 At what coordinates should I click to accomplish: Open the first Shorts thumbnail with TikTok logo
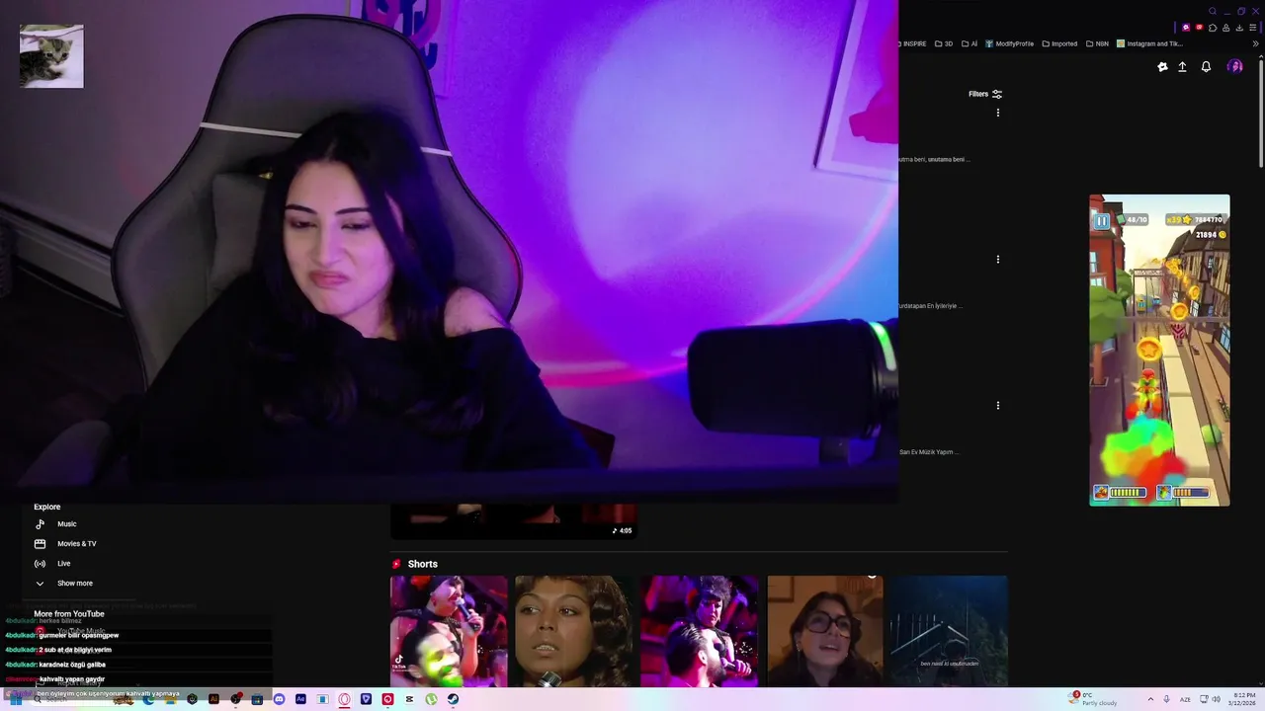pos(449,631)
